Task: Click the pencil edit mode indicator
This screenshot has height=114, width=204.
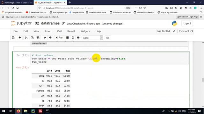Action: 174,31
